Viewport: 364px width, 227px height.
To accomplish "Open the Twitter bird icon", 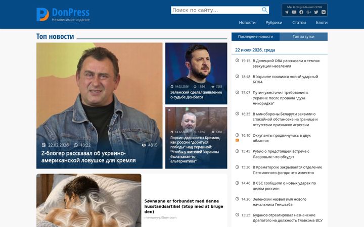I will pyautogui.click(x=316, y=12).
